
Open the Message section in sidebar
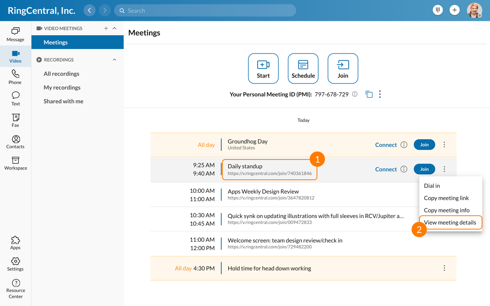pos(15,34)
